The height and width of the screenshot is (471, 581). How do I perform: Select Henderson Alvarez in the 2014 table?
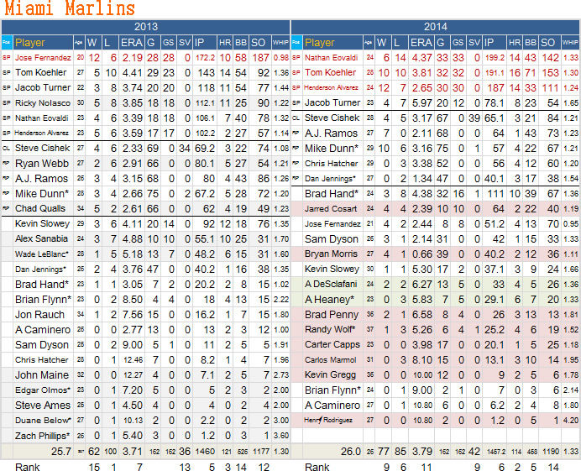pyautogui.click(x=331, y=88)
